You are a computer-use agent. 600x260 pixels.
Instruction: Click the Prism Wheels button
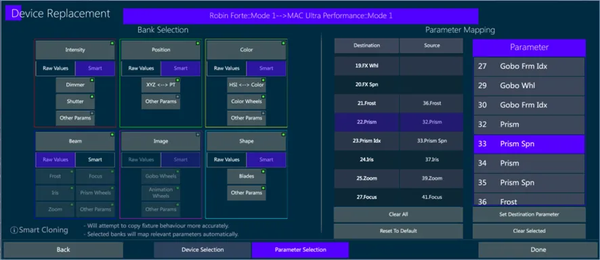pos(95,193)
